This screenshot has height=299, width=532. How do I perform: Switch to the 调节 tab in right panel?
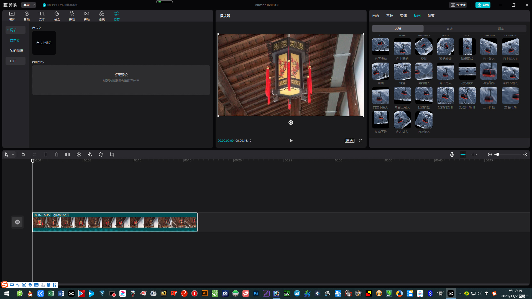(x=431, y=16)
